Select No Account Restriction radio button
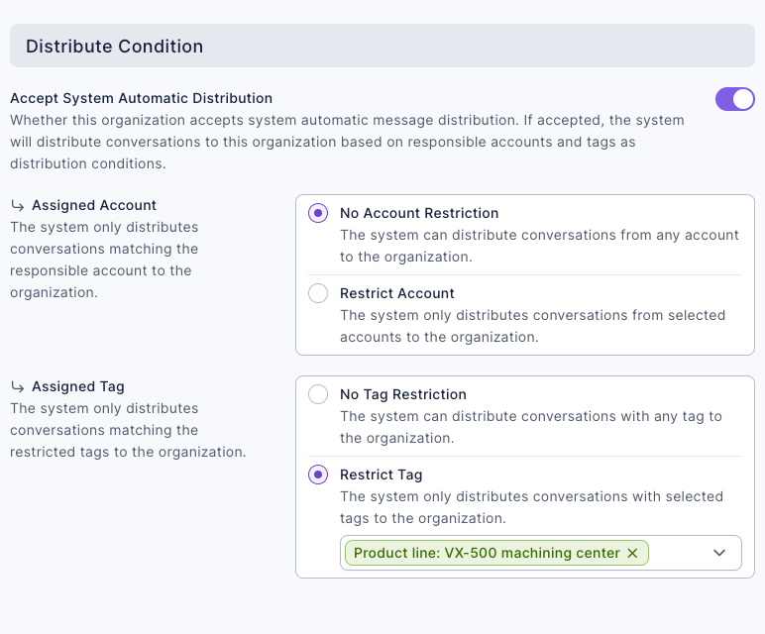This screenshot has width=765, height=634. point(318,213)
